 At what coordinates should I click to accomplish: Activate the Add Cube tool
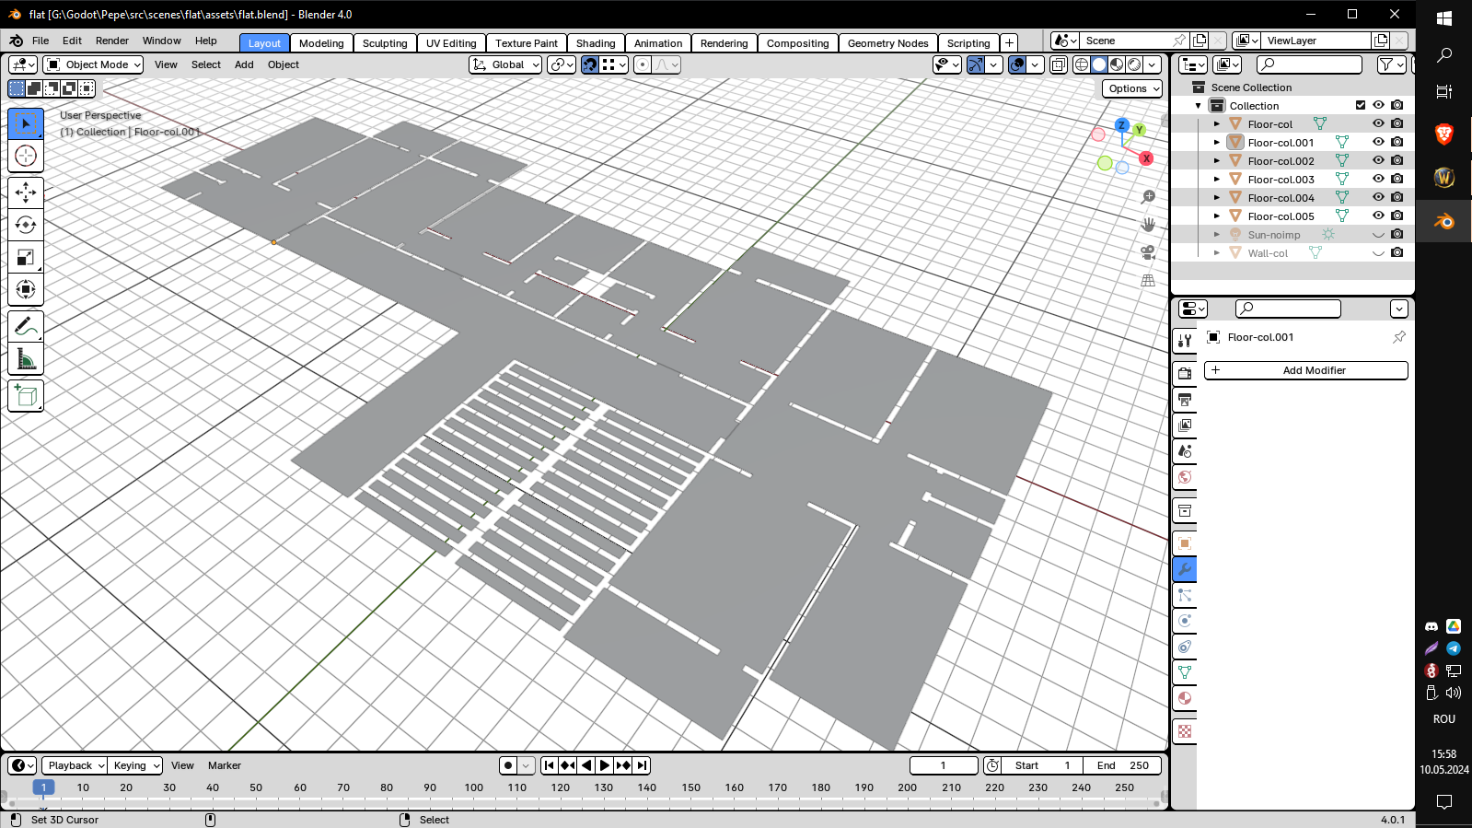pos(26,396)
